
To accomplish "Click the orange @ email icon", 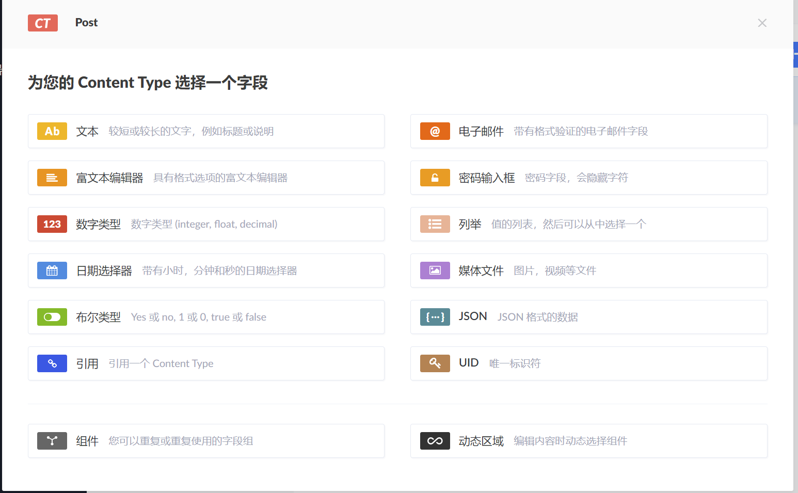I will (x=435, y=131).
